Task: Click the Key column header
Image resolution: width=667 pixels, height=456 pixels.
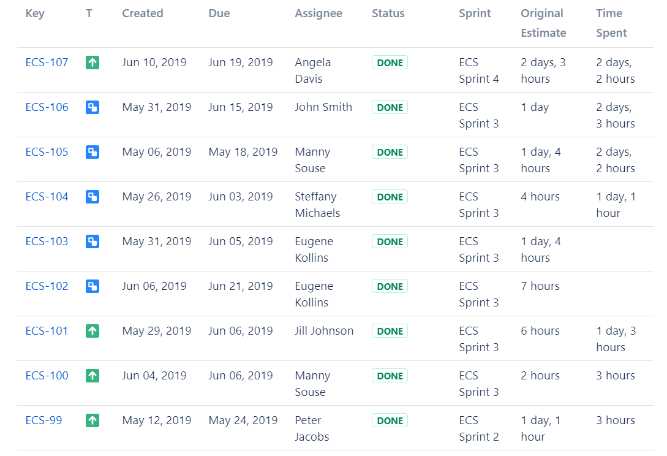Action: coord(35,13)
